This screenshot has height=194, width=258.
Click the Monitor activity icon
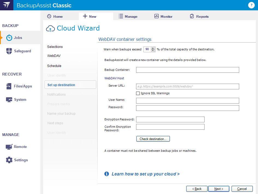coord(157,16)
